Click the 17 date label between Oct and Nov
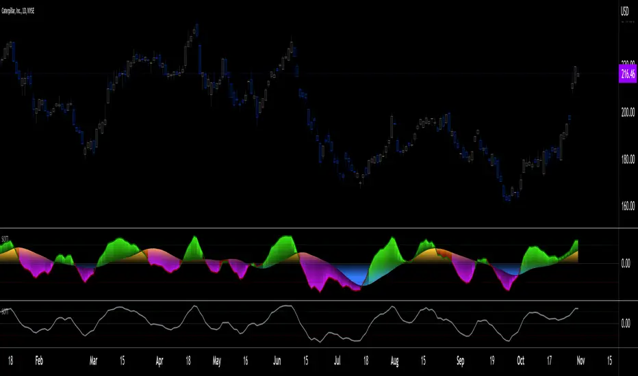Screen dimensions: 638x376 coord(550,360)
